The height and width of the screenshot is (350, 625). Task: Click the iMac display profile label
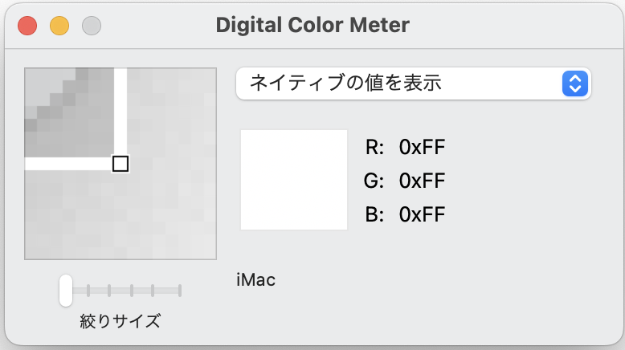(x=256, y=280)
